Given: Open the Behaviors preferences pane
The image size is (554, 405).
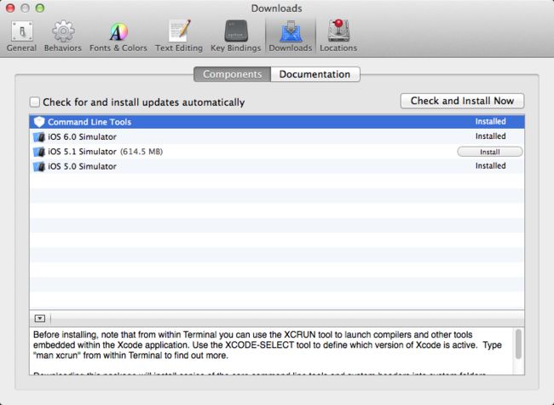Looking at the screenshot, I should [63, 36].
